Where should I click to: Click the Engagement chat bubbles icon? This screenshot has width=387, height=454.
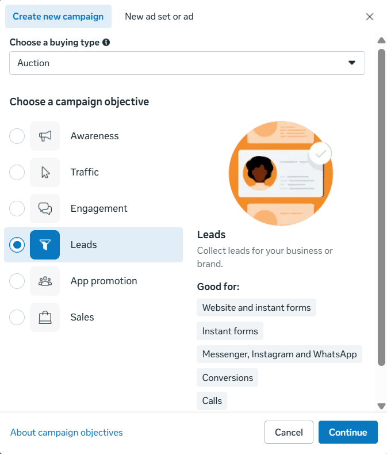pyautogui.click(x=45, y=209)
